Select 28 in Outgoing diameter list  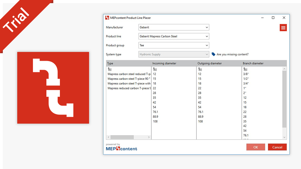point(200,93)
